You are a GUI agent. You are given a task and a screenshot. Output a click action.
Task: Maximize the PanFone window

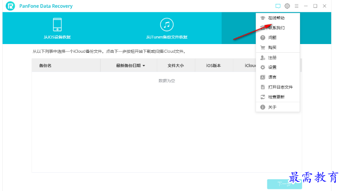click(x=315, y=6)
